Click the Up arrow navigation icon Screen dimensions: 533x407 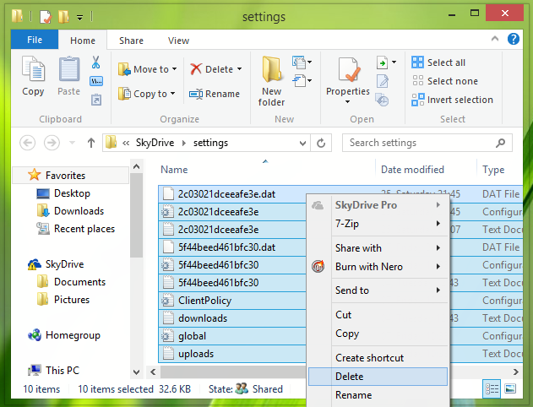pyautogui.click(x=90, y=143)
